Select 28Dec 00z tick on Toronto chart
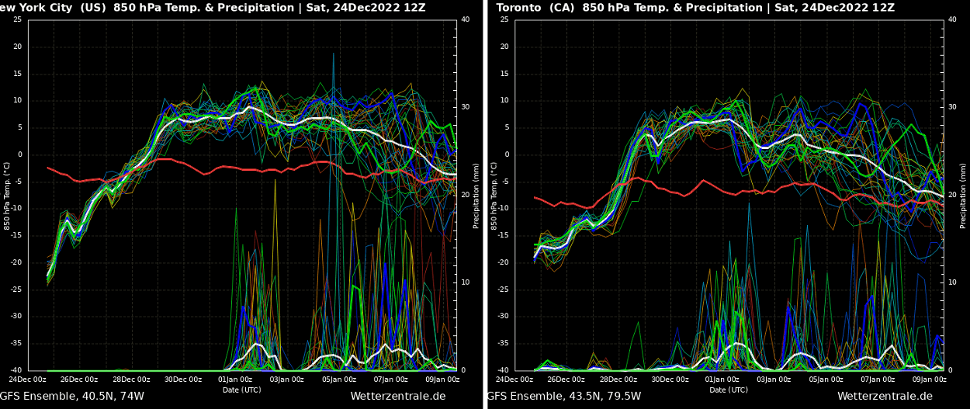The height and width of the screenshot is (409, 970). click(x=618, y=380)
